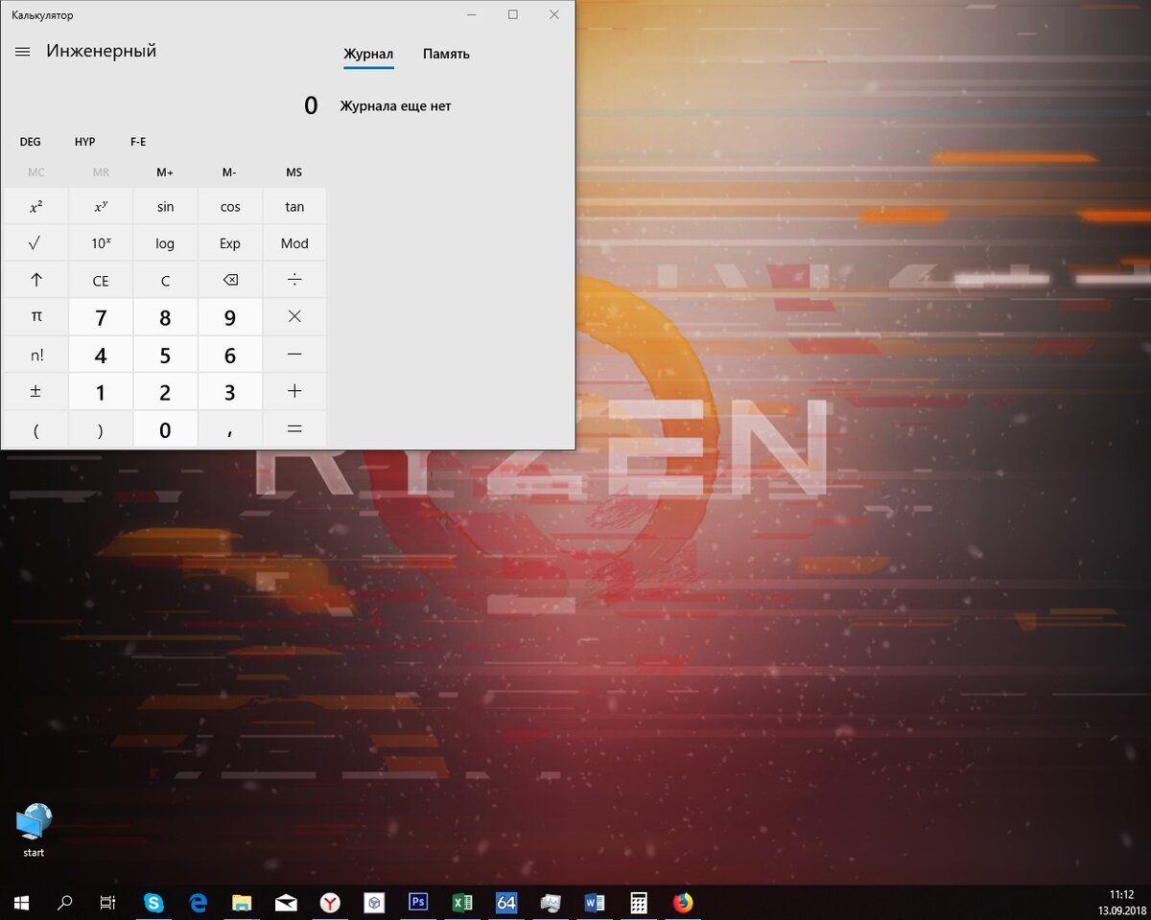The height and width of the screenshot is (920, 1151).
Task: Click the plus operator button
Action: [x=294, y=391]
